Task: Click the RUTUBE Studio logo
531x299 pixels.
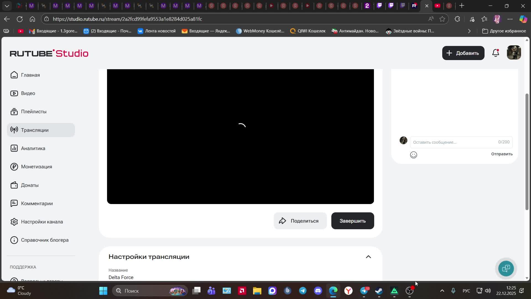Action: point(49,53)
